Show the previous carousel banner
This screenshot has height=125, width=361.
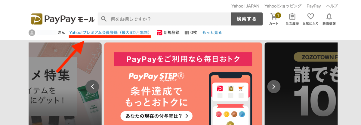(92, 87)
